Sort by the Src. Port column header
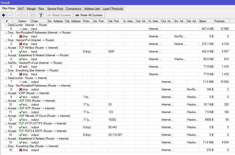The width and height of the screenshot is (235, 155). (100, 21)
